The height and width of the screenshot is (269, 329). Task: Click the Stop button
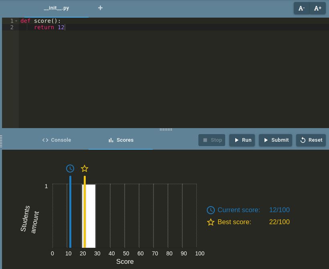[212, 140]
